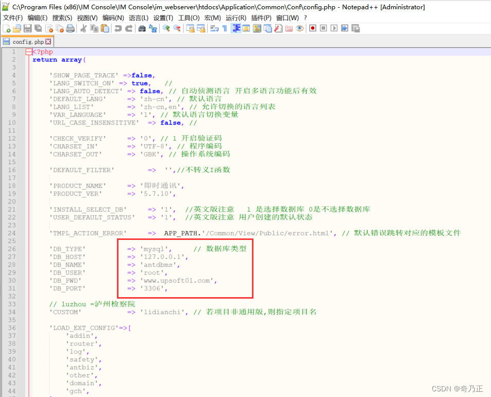Open the 视图(V) menu
This screenshot has width=491, height=397.
tap(87, 18)
